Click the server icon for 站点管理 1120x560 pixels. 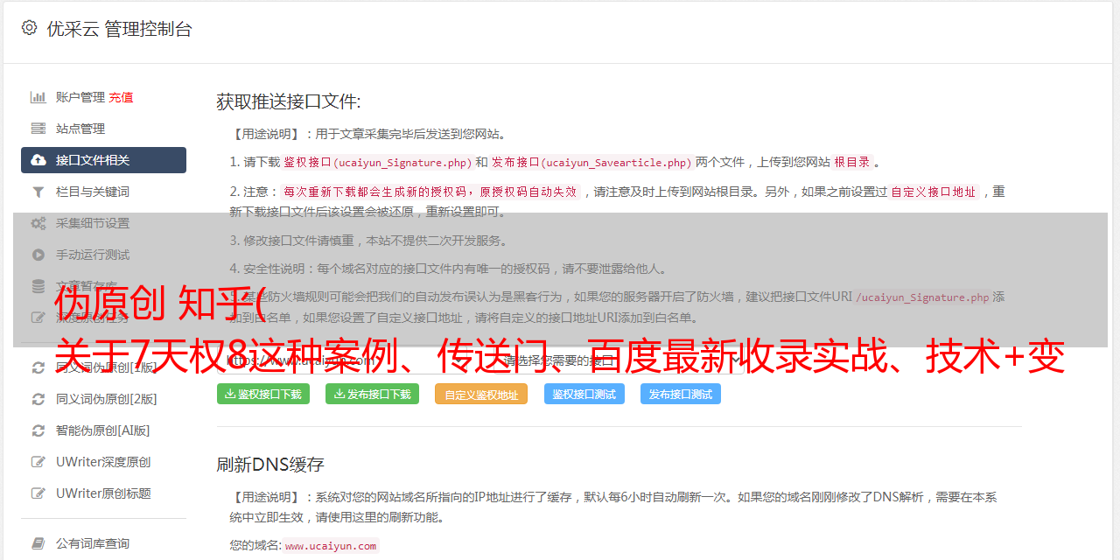[x=38, y=129]
